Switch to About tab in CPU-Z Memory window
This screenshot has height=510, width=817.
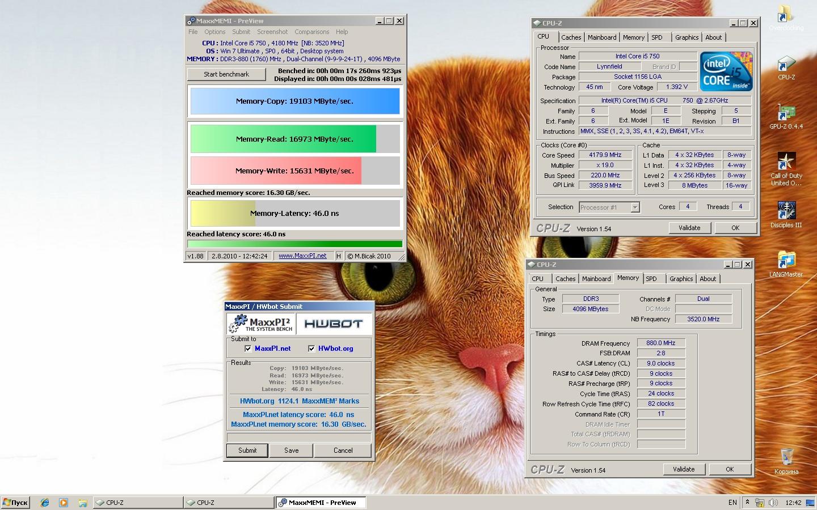coord(708,279)
